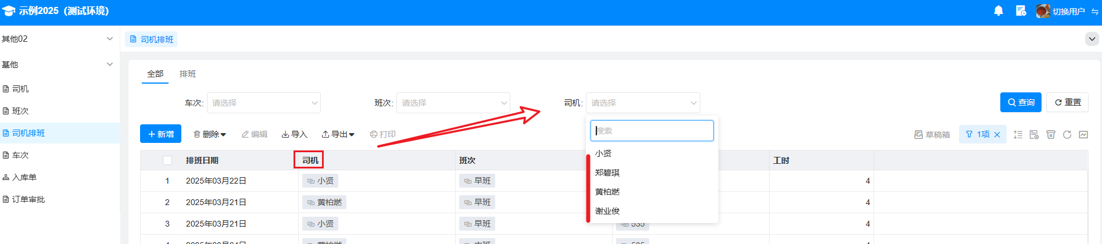This screenshot has height=244, width=1102.
Task: Click the 查询 search button
Action: coord(1021,102)
